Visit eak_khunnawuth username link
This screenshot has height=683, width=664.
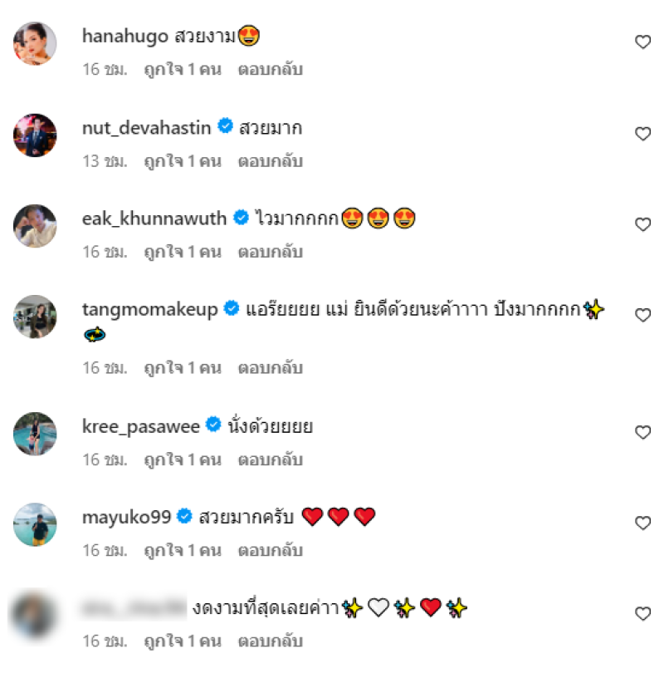[x=154, y=219]
